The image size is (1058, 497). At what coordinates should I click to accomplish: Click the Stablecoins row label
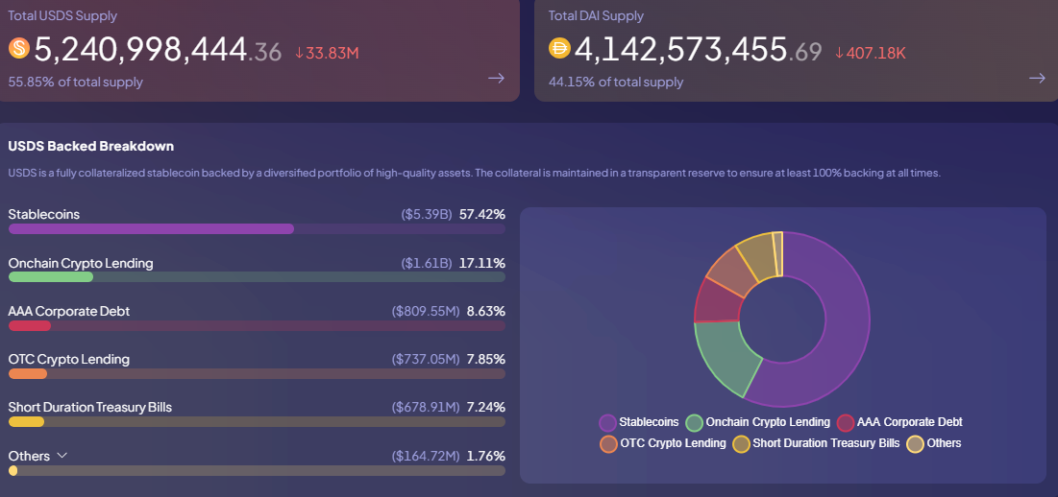point(44,214)
